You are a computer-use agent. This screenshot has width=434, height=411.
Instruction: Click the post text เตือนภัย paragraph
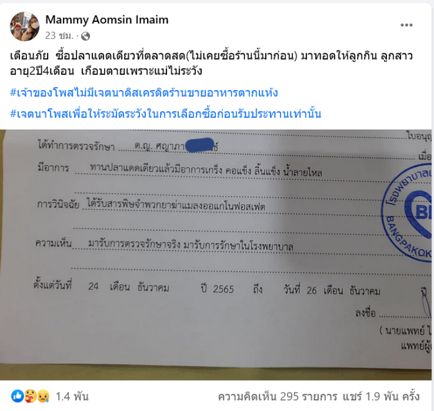tap(211, 64)
